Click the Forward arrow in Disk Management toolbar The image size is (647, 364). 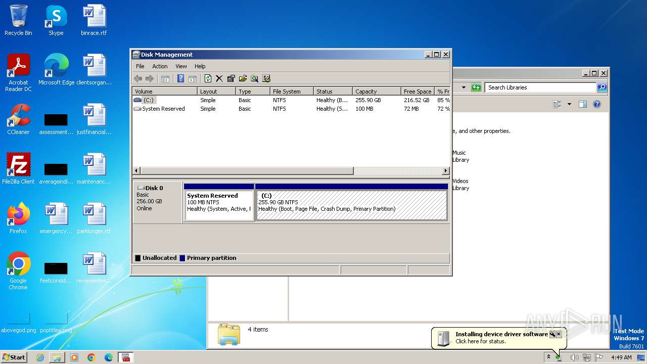[149, 78]
